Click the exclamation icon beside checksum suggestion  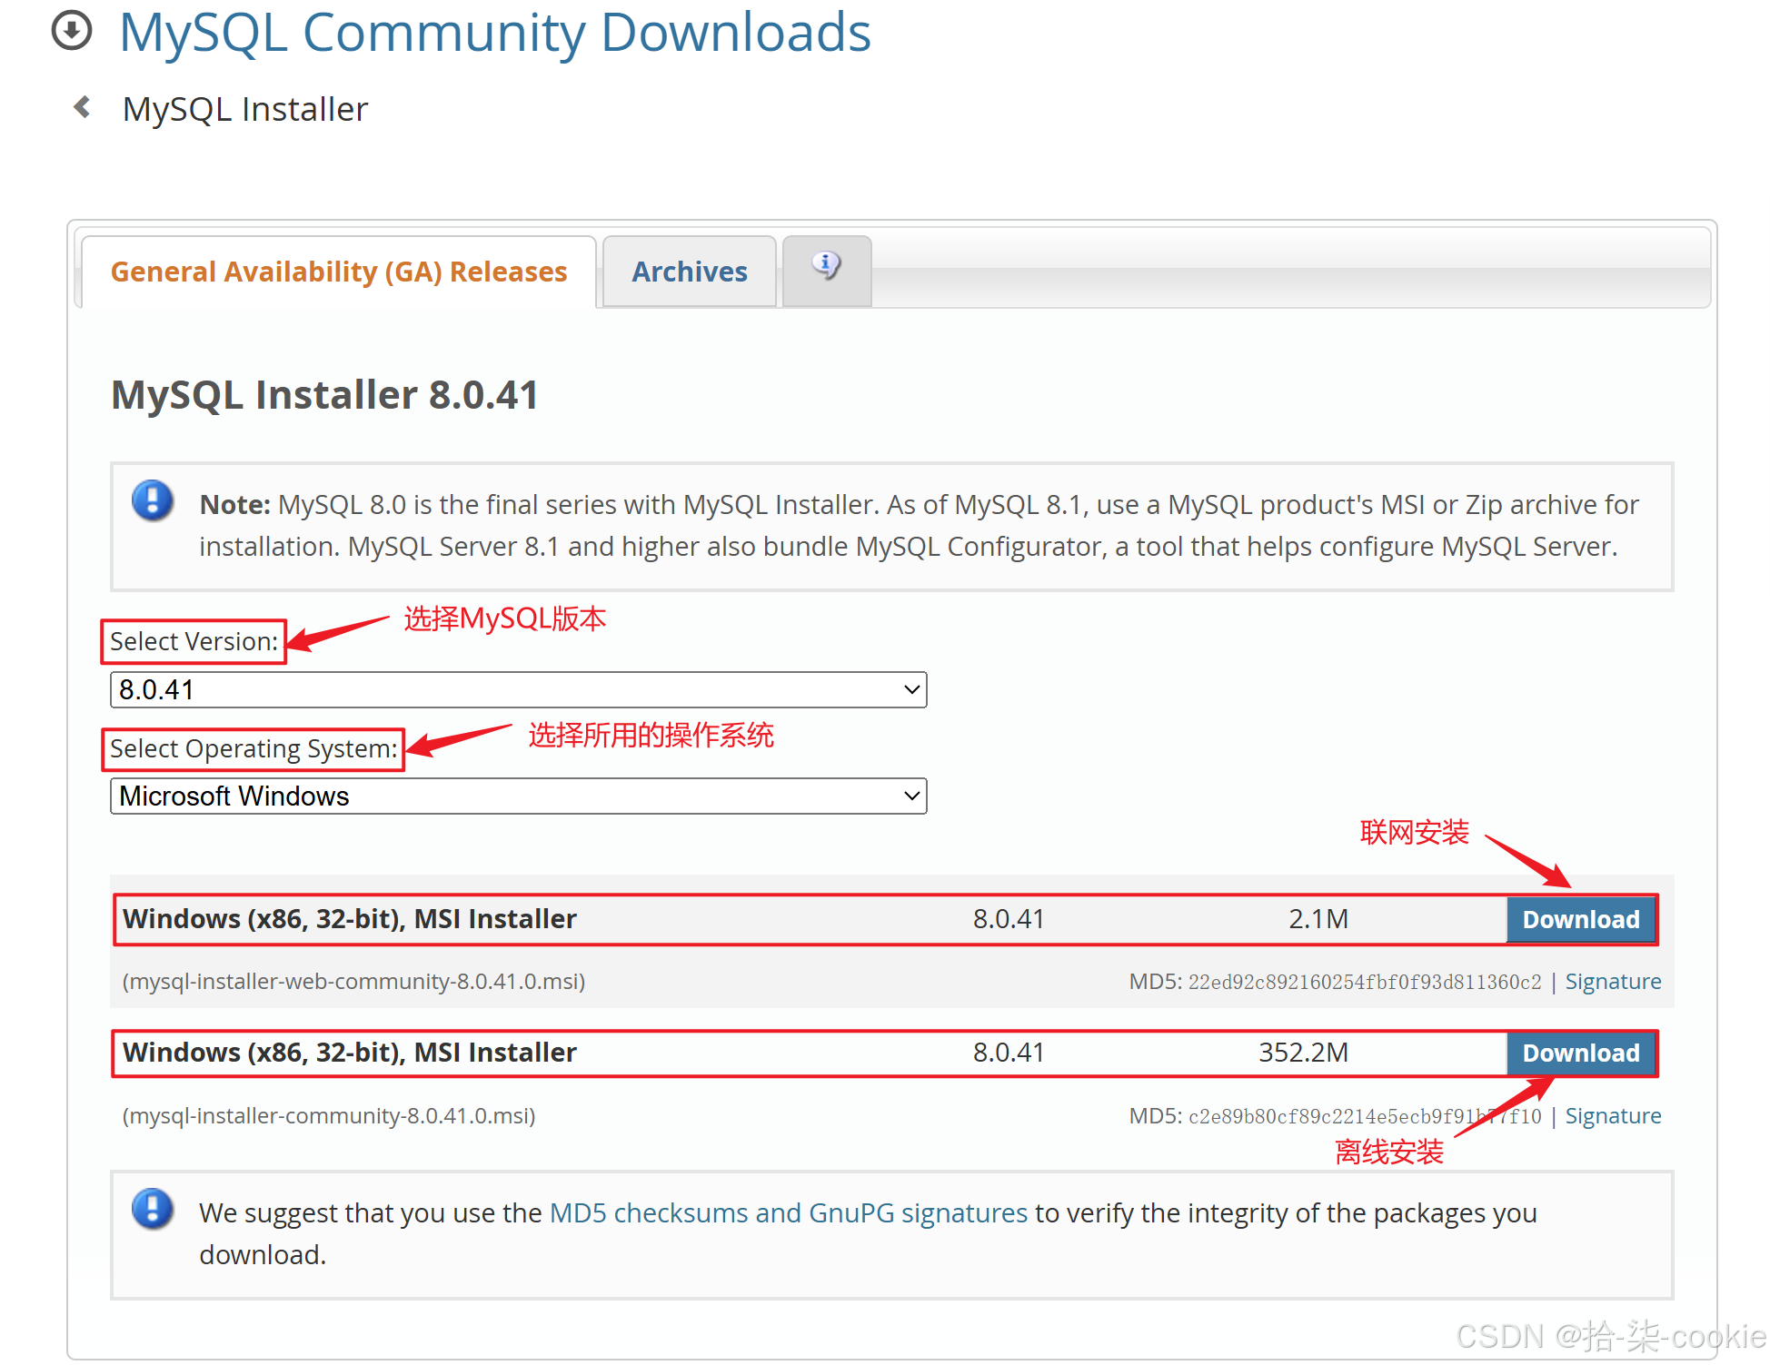pos(153,1209)
